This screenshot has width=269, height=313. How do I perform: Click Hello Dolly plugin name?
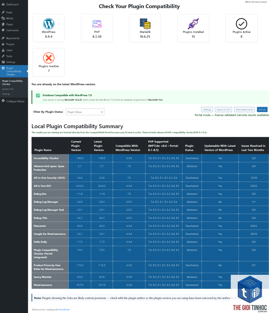click(x=40, y=242)
